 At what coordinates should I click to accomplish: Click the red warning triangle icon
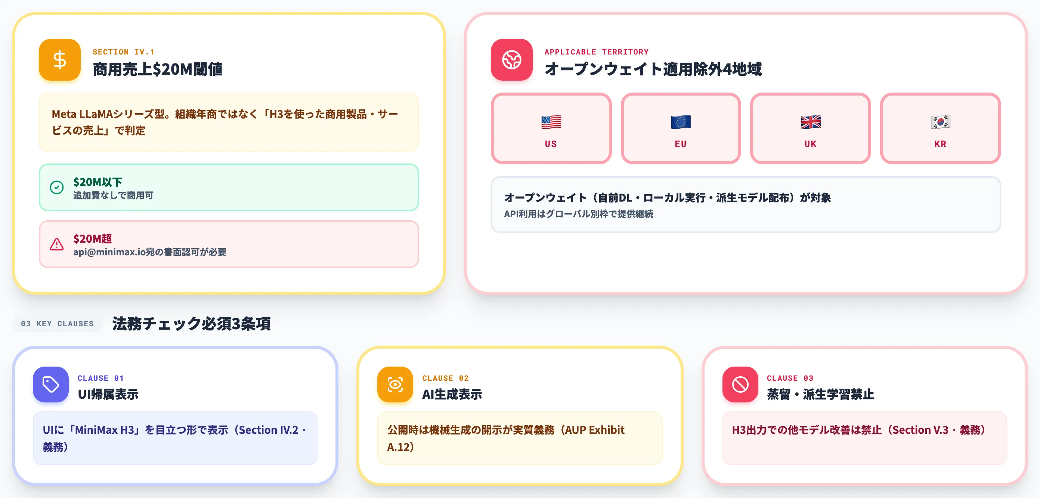click(56, 244)
